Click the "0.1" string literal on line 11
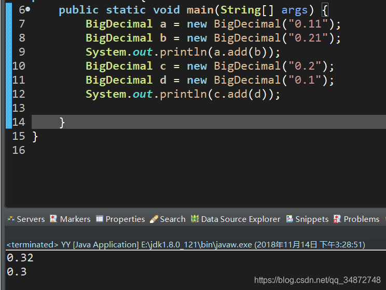The height and width of the screenshot is (290, 386). click(305, 80)
